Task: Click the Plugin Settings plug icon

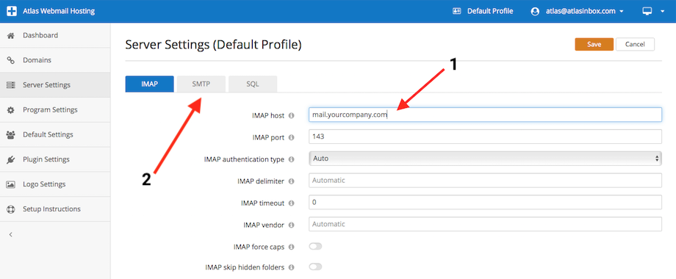Action: [x=11, y=160]
